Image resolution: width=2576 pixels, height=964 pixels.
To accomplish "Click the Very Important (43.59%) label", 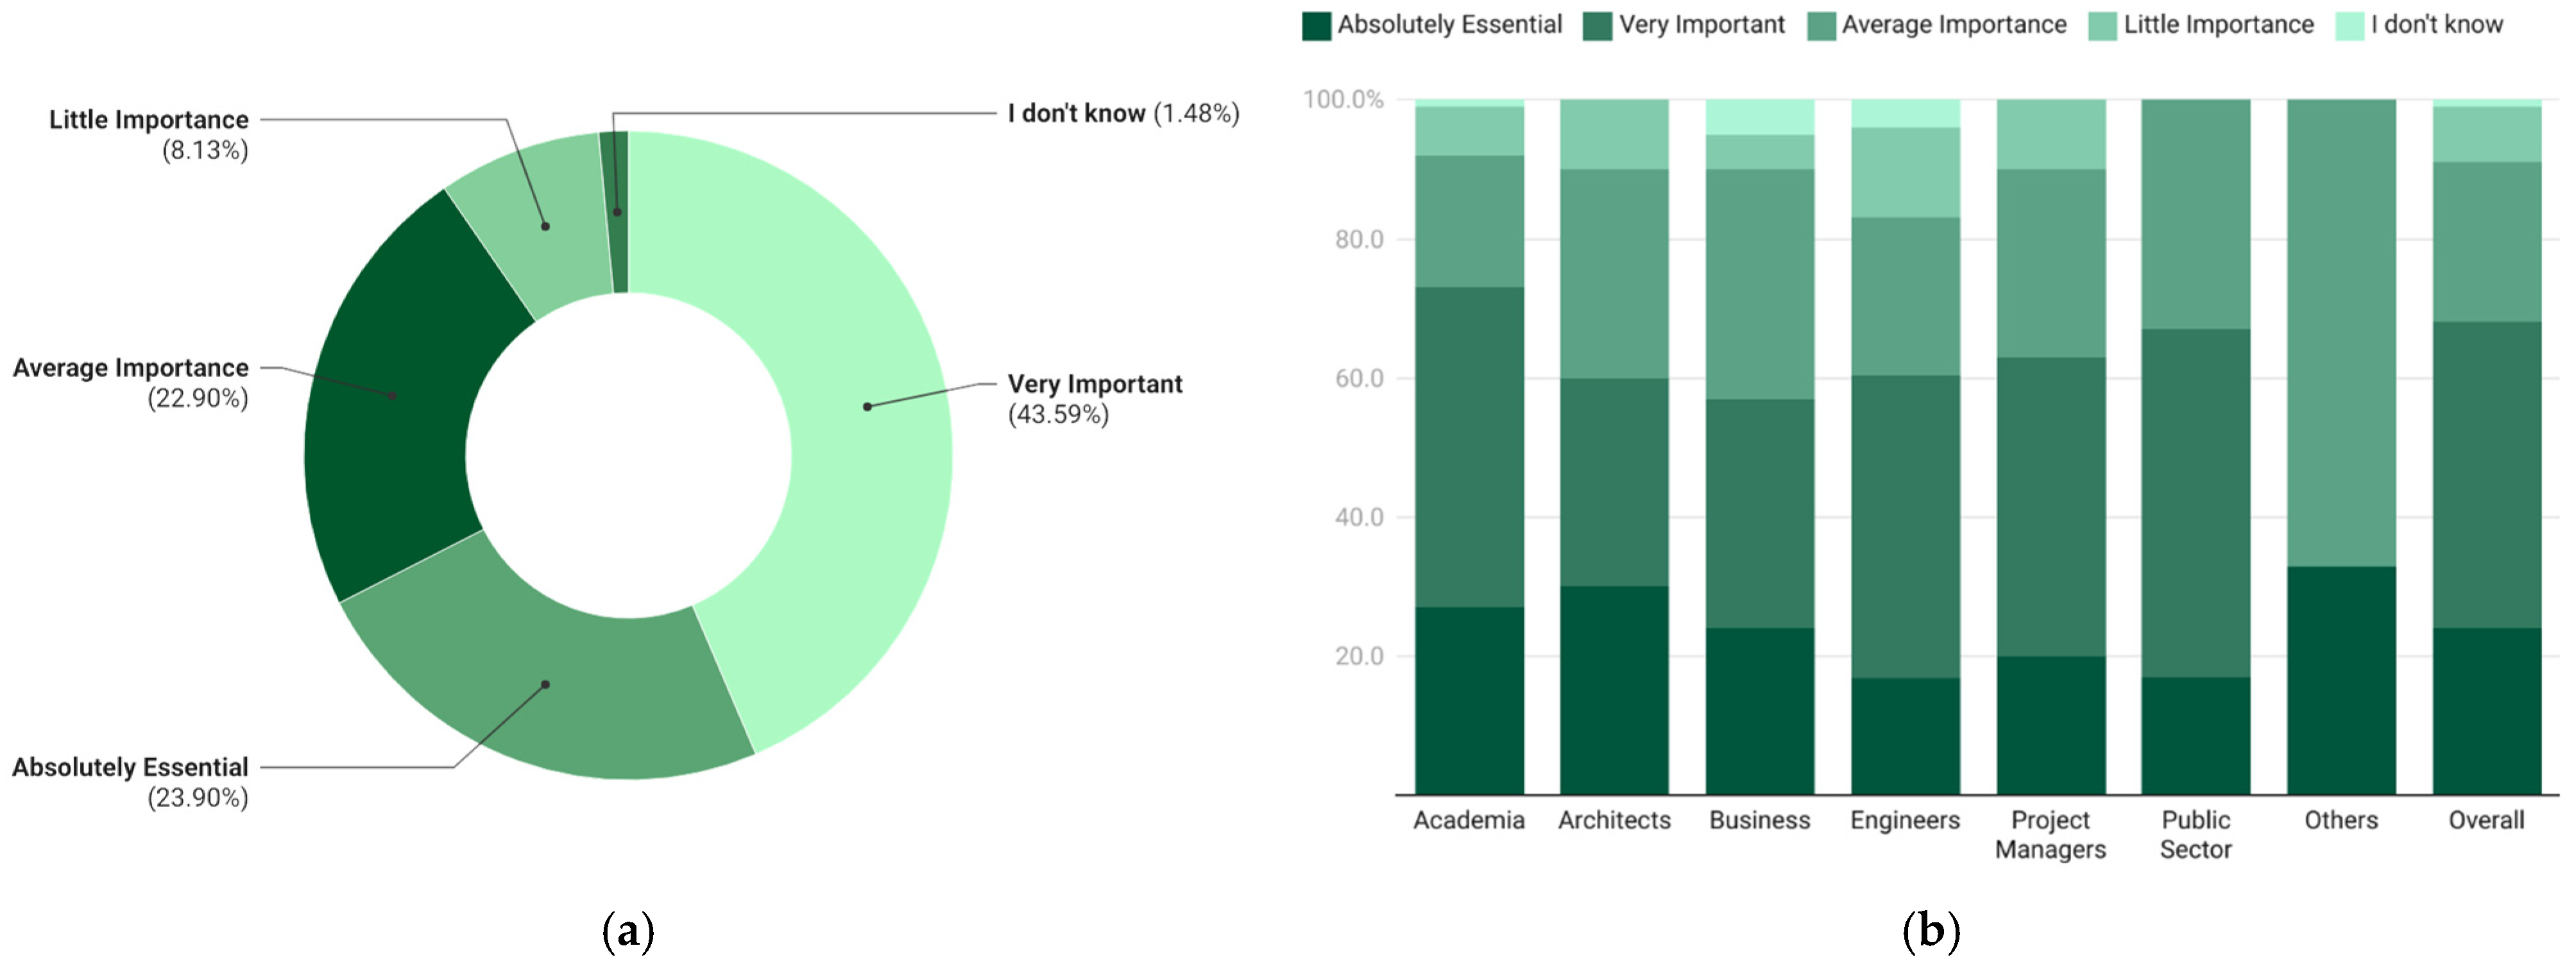I will tap(1094, 399).
